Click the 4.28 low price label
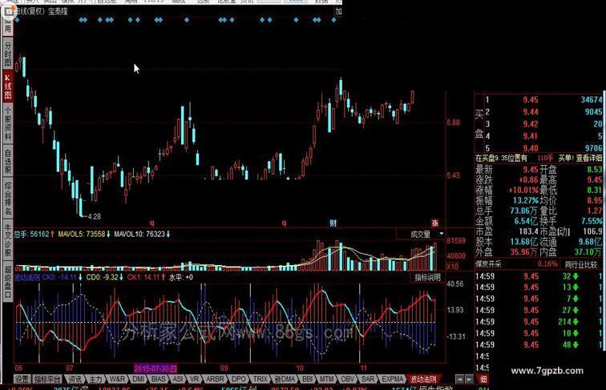The height and width of the screenshot is (390, 606). [x=95, y=216]
